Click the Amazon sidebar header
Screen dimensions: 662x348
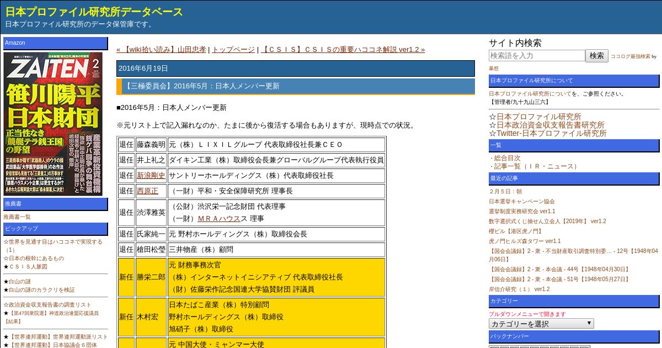point(56,43)
